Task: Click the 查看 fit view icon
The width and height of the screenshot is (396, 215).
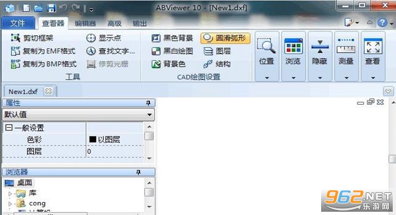Action: click(373, 46)
